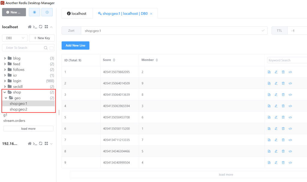Refresh the localhost connection
Viewport: 307px width, 182px height.
pos(41,27)
